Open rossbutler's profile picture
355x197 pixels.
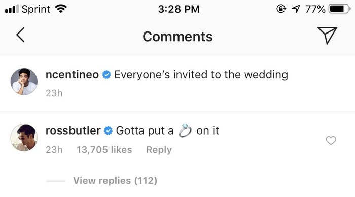tap(24, 138)
